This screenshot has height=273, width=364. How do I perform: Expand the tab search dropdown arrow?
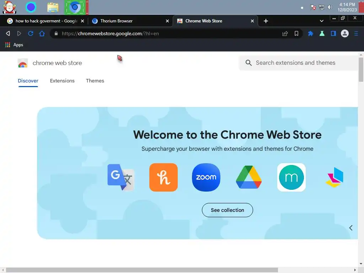click(321, 21)
